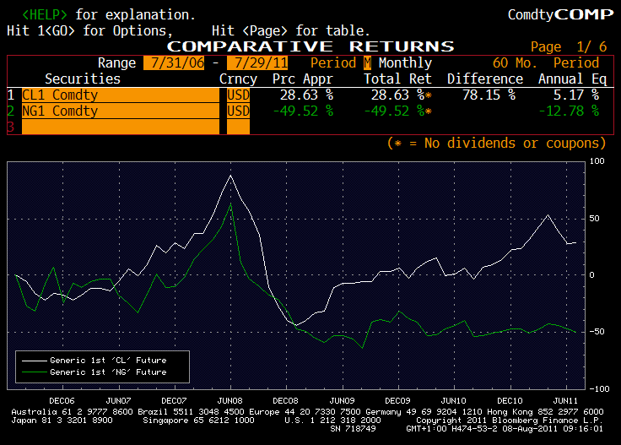
Task: Click the row number 3 label
Action: pyautogui.click(x=11, y=127)
